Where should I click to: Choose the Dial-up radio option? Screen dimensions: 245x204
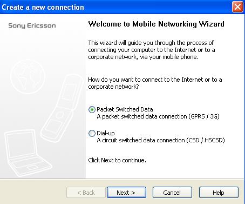coord(92,133)
